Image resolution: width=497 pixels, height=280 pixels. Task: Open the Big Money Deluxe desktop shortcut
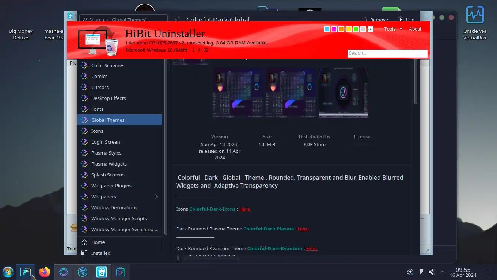point(20,34)
